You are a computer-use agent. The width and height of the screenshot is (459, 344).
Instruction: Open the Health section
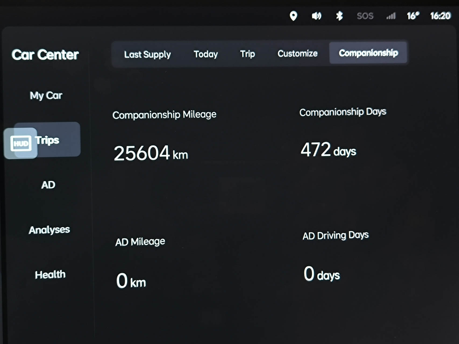50,275
